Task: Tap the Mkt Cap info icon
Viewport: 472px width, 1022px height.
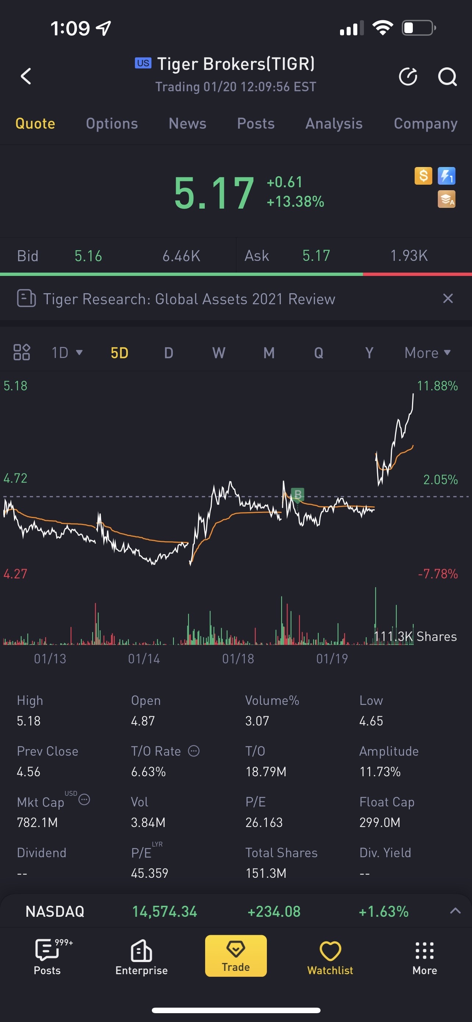Action: point(84,799)
